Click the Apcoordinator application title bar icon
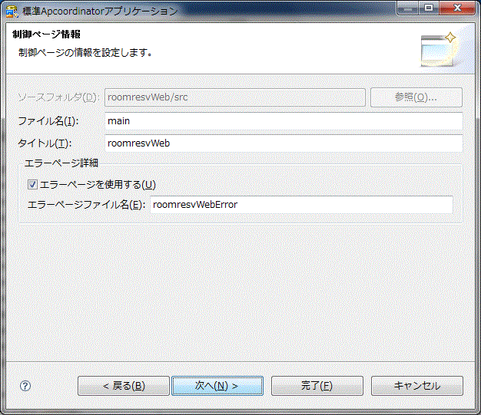The width and height of the screenshot is (481, 415). 12,11
